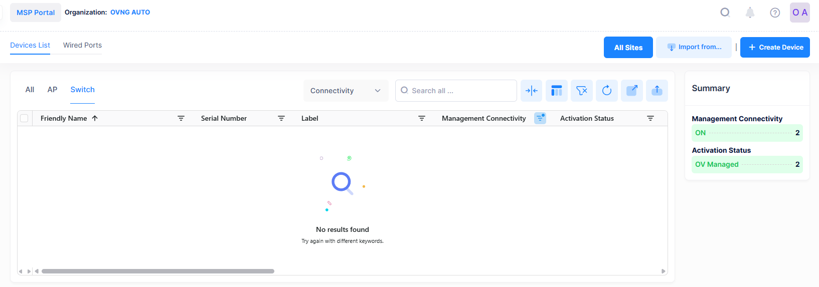Clear all filters using funnel icon
The image size is (819, 287).
[581, 91]
